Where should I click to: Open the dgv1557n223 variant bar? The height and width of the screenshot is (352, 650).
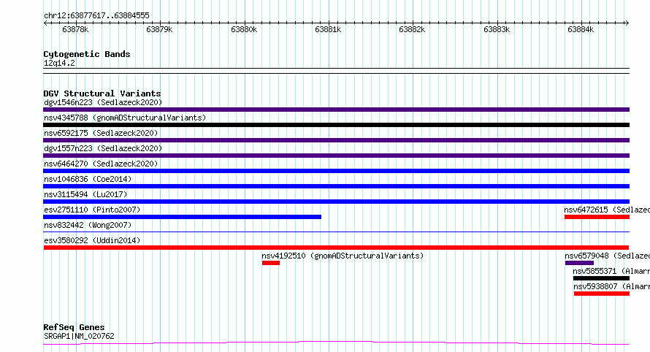pyautogui.click(x=336, y=156)
